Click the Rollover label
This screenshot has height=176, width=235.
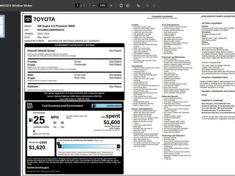(33, 87)
